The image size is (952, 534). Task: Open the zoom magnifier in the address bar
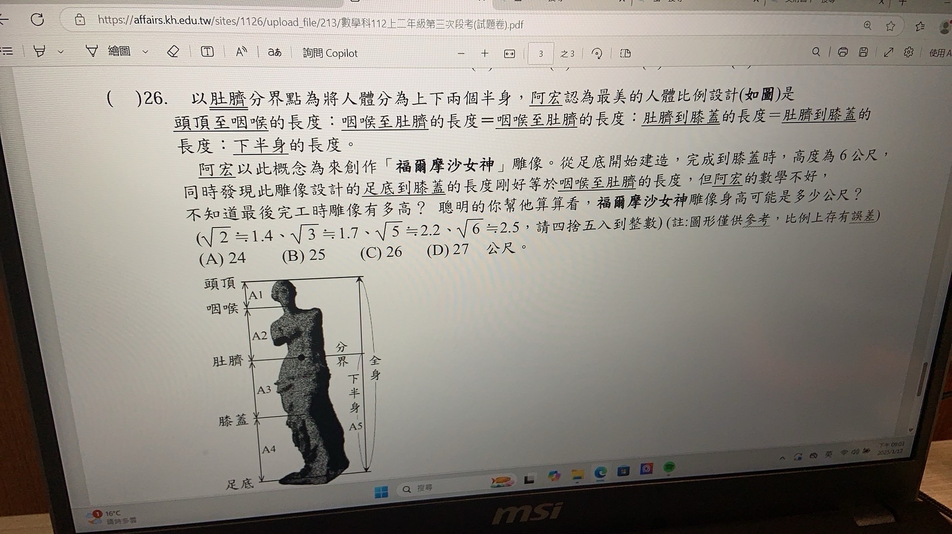pos(867,26)
